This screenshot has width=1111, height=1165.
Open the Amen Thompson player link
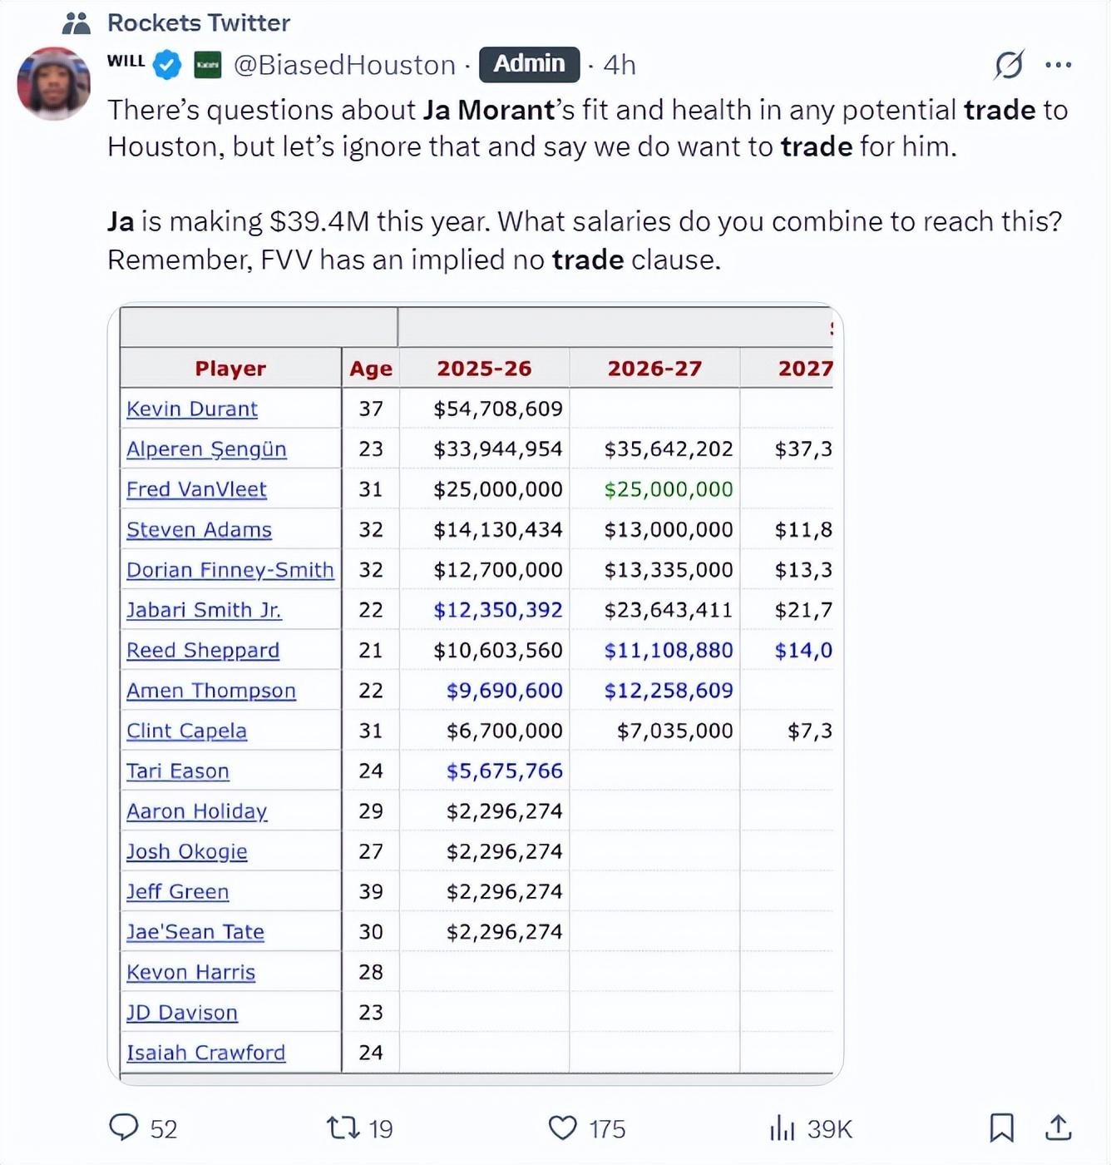(211, 691)
